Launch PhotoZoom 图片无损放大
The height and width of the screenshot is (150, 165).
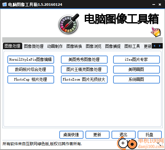pyautogui.click(x=84, y=79)
